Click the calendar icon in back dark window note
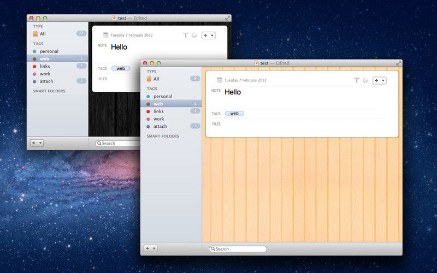This screenshot has height=273, width=437. coord(106,35)
